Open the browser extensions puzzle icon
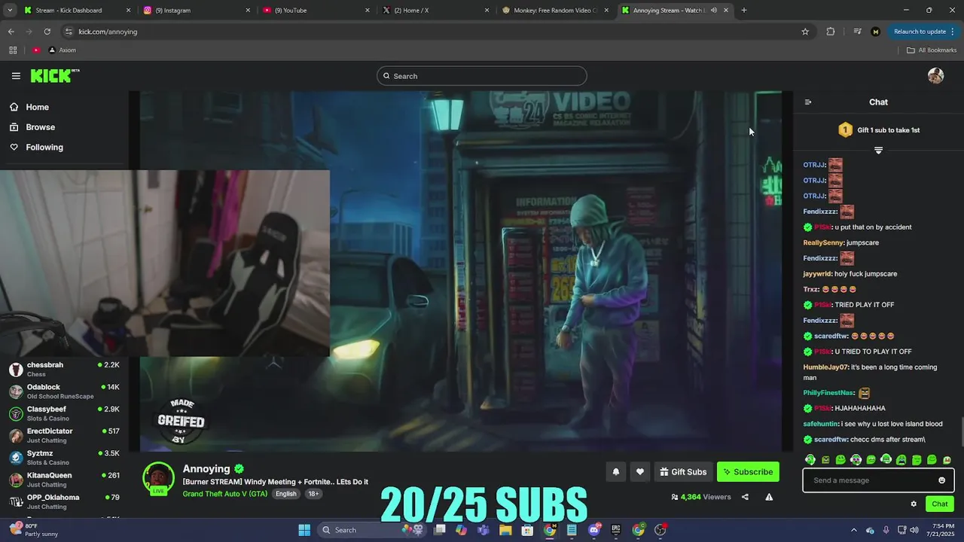This screenshot has height=542, width=964. (831, 32)
